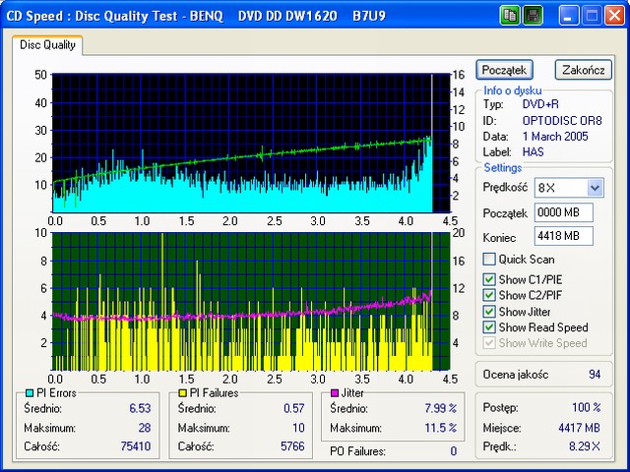This screenshot has height=472, width=630.
Task: Click PI Errors total 75410
Action: pos(136,446)
